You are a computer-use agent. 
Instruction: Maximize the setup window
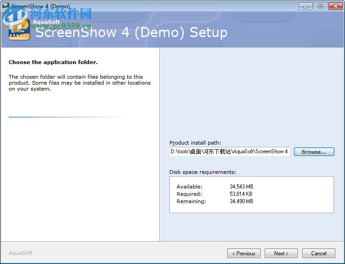pyautogui.click(x=320, y=6)
